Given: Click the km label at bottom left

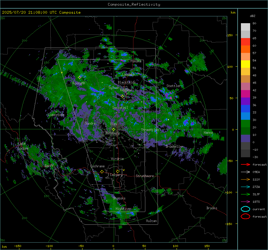Looking at the screenshot, I should point(4,247).
